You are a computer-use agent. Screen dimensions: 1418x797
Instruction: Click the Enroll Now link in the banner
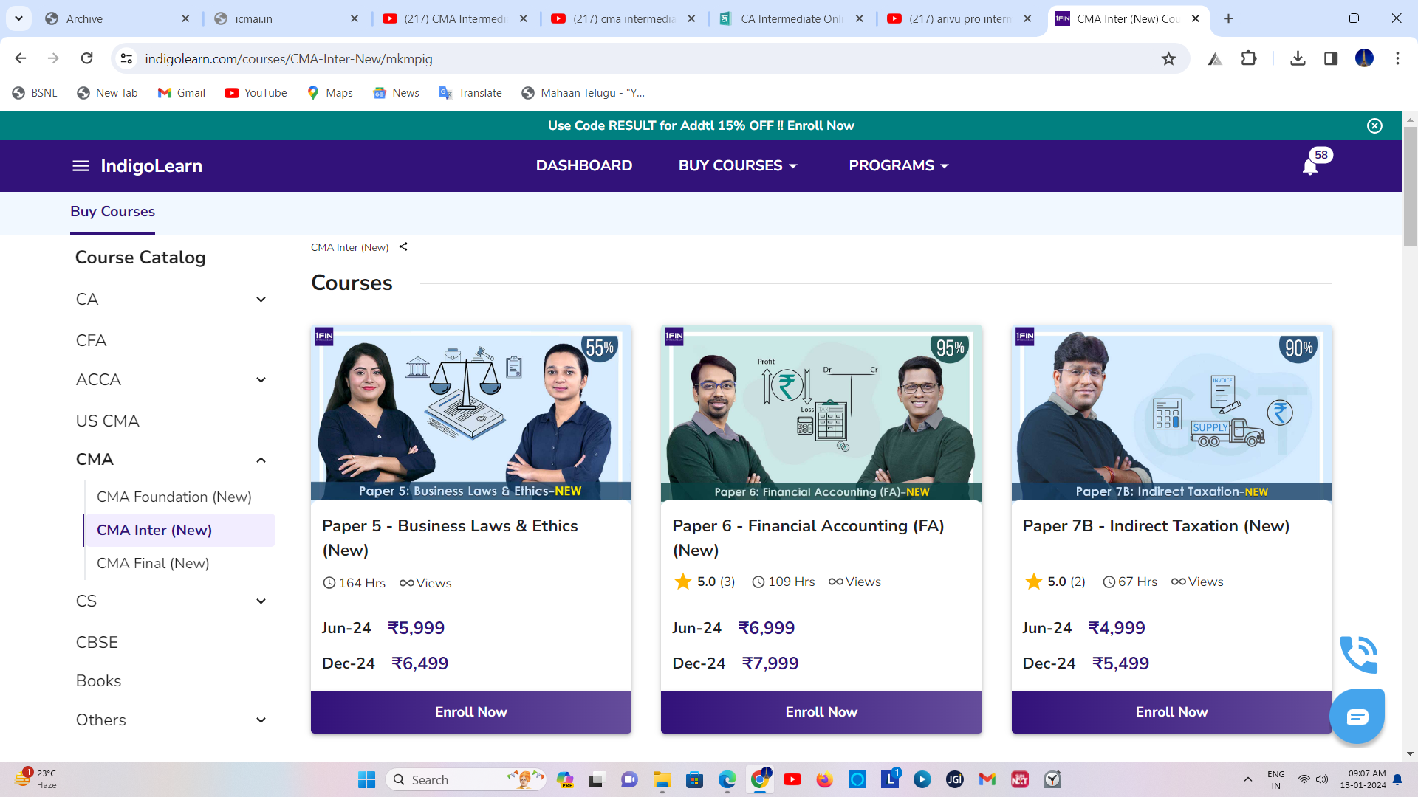(820, 126)
